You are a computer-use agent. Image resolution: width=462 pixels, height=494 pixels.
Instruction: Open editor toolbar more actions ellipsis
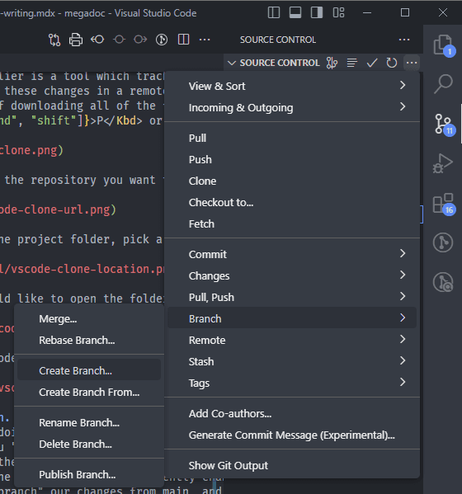(x=205, y=40)
